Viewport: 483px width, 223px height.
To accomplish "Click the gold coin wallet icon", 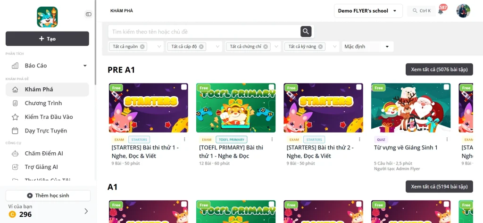I will (x=12, y=215).
